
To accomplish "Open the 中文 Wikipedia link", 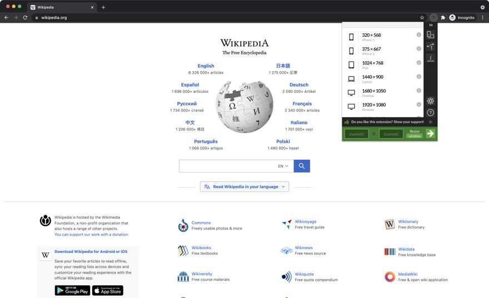I will pos(190,123).
